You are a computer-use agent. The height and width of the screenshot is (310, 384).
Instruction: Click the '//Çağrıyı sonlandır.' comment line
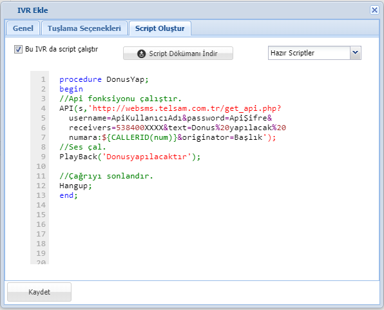[106, 176]
